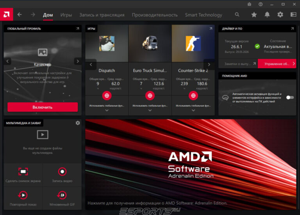The image size is (300, 215).
Task: Click the Качество profile title
Action: (x=43, y=65)
